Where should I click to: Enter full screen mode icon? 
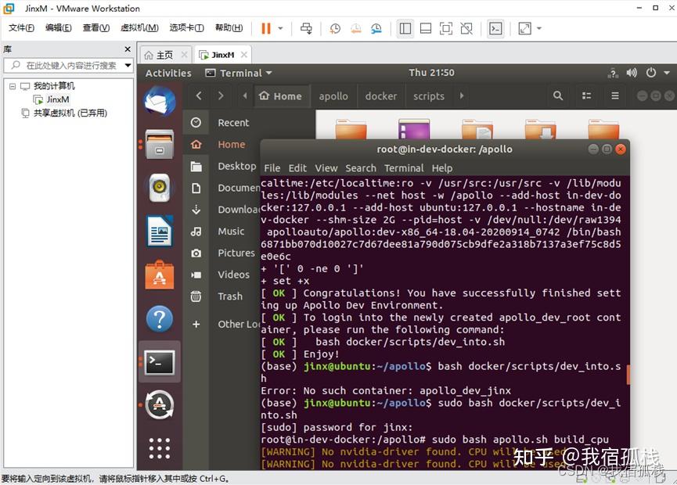[x=446, y=28]
